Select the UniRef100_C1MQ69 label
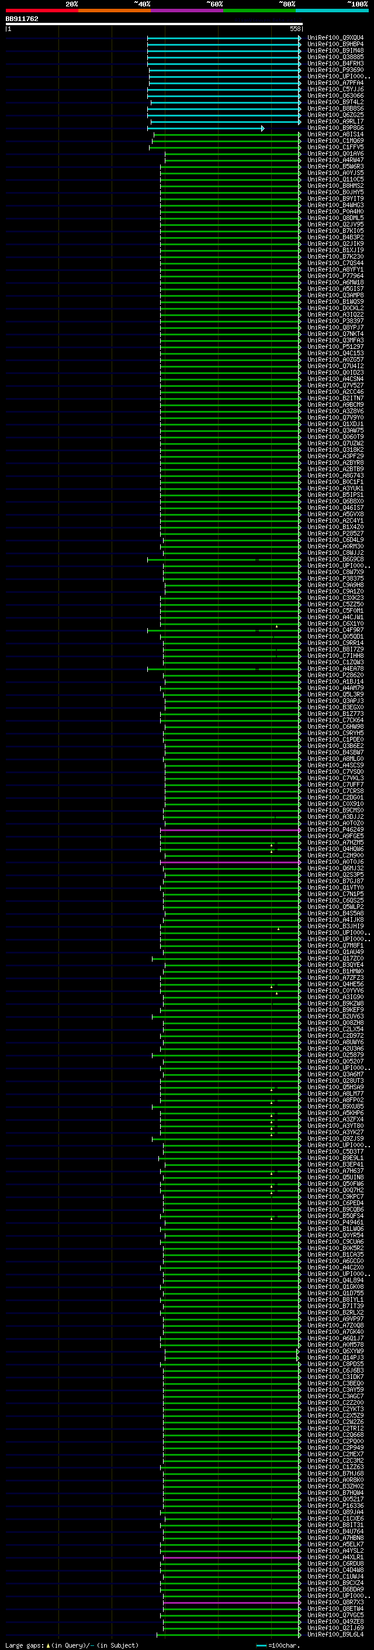 coord(335,141)
